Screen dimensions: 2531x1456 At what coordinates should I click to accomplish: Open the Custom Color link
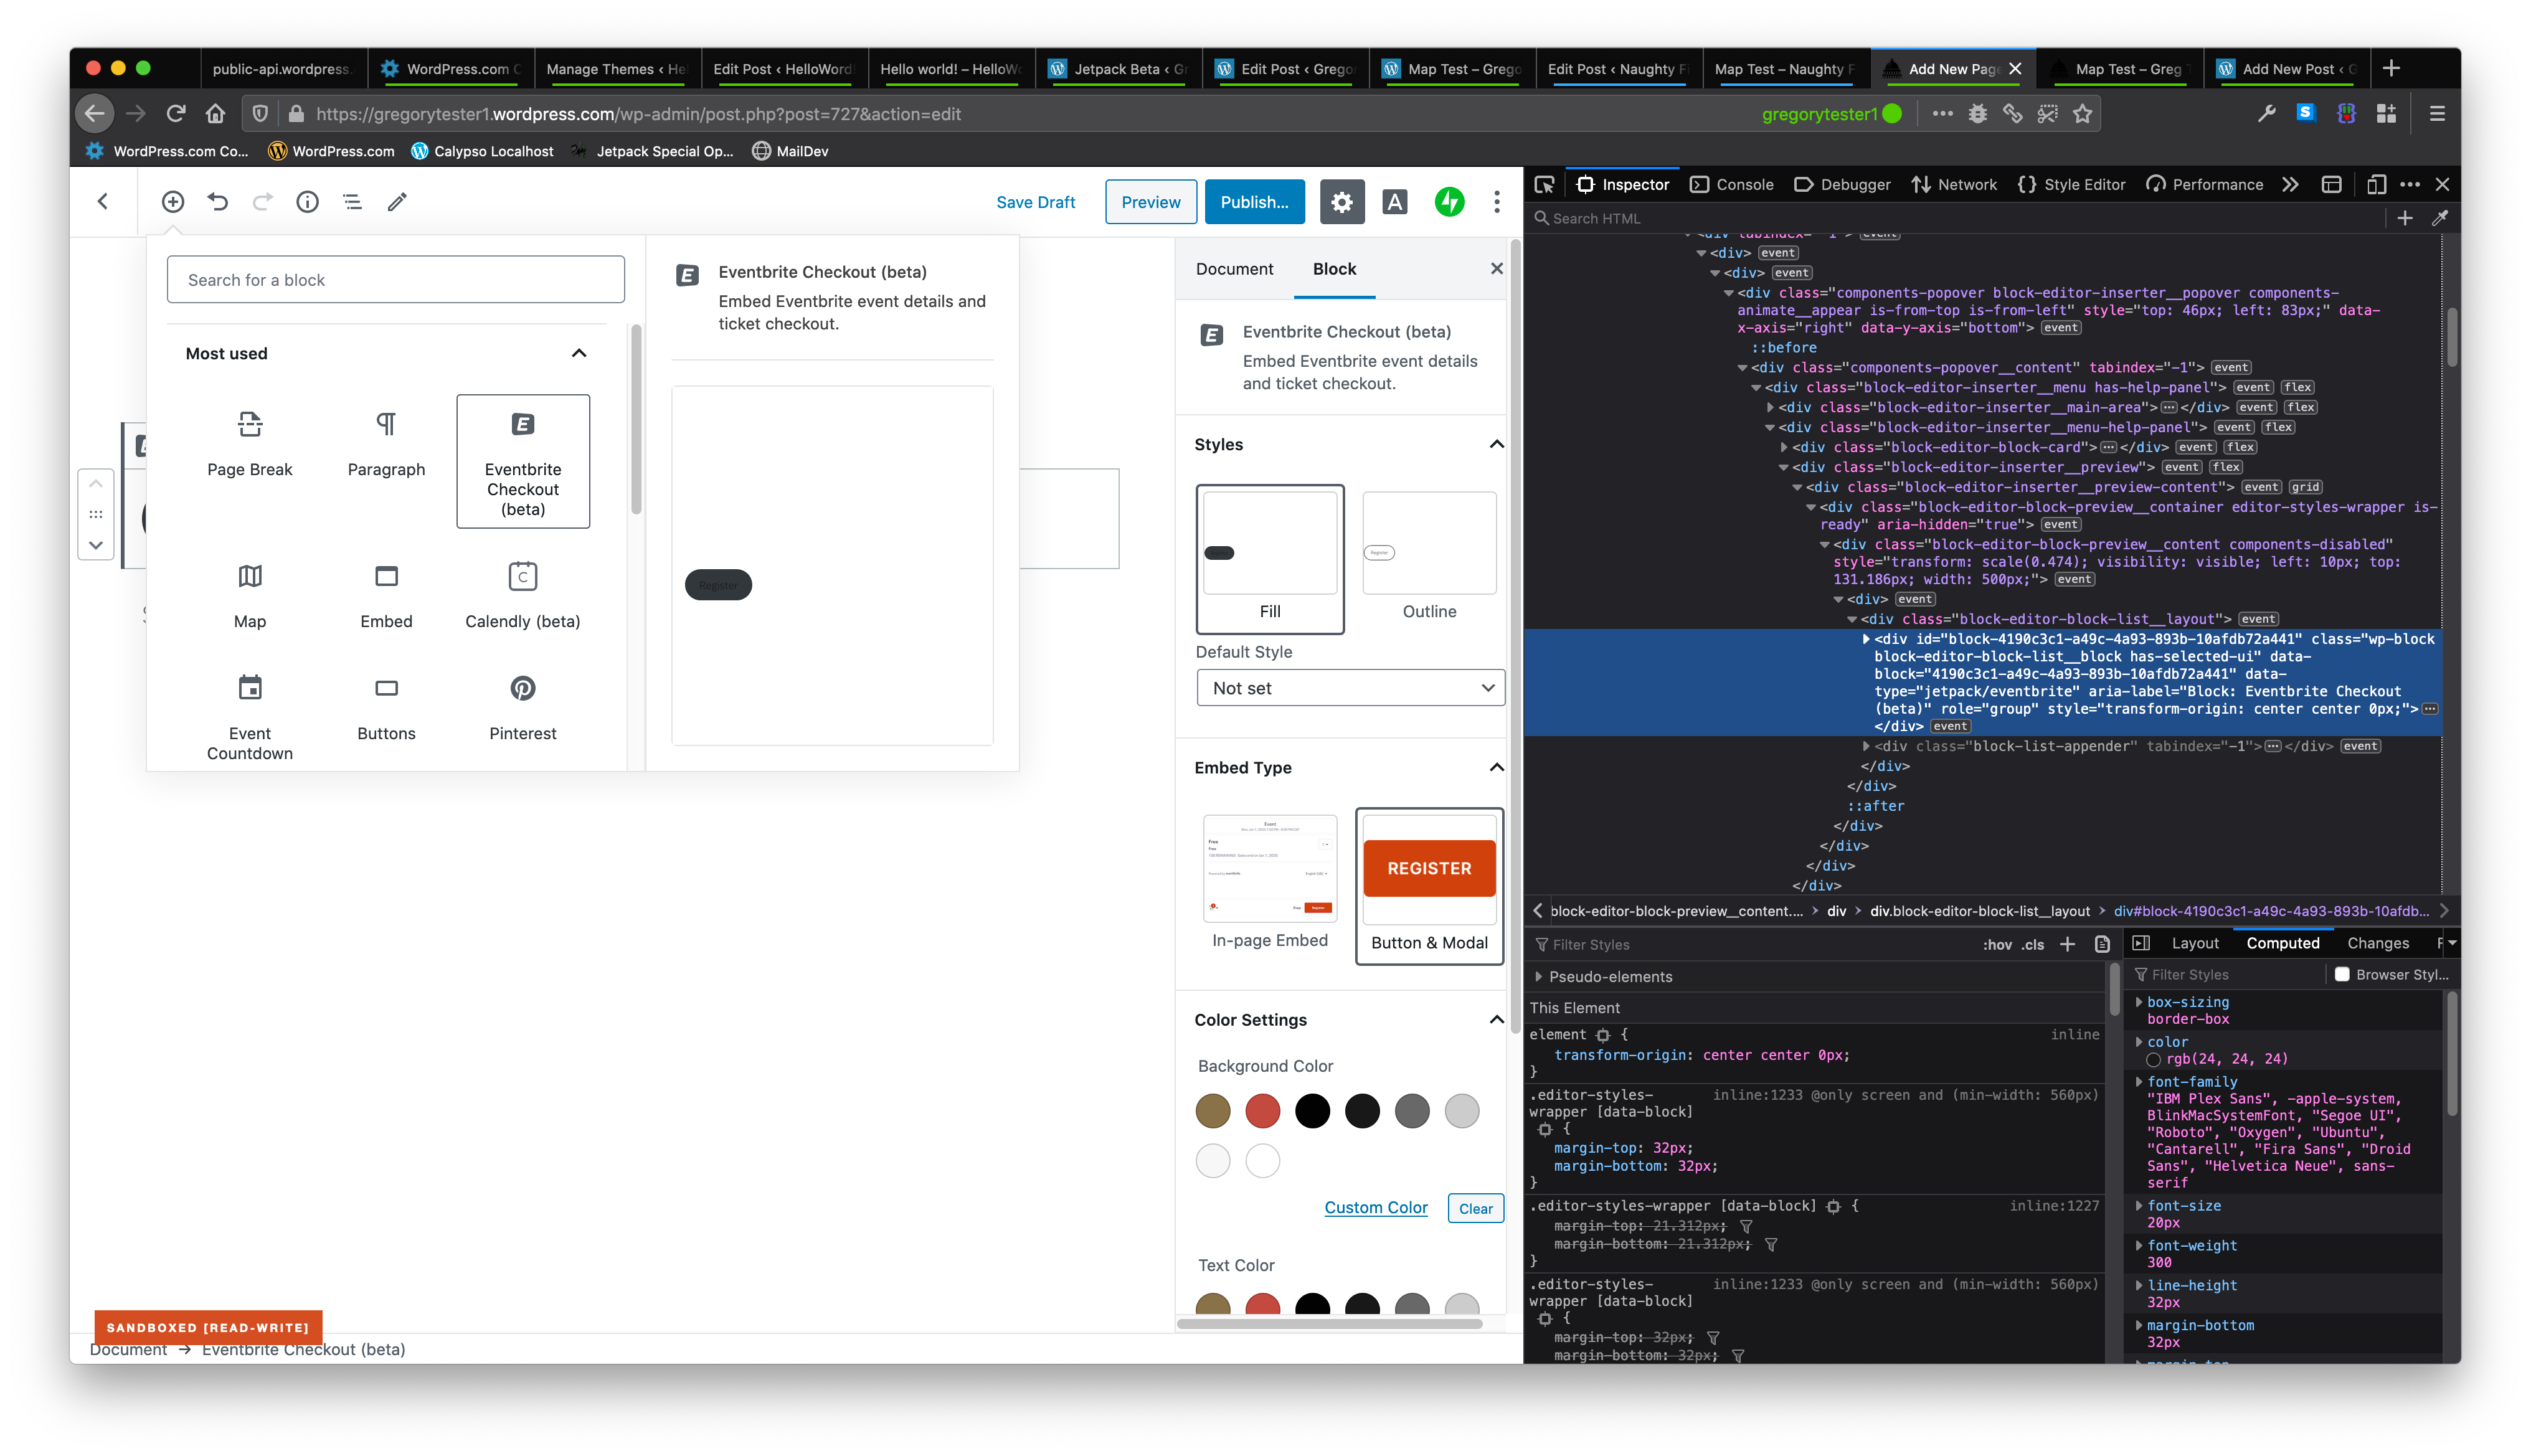[1375, 1208]
